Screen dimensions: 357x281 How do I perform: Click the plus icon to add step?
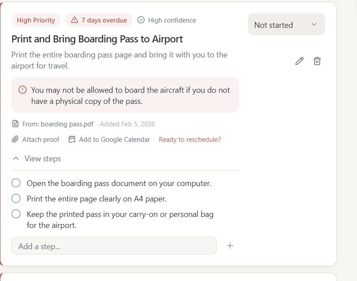(230, 246)
